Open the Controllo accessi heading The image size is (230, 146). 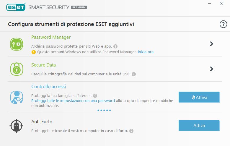(x=48, y=87)
